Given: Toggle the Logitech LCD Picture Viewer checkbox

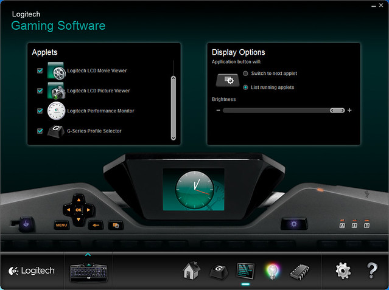Looking at the screenshot, I should tap(40, 91).
